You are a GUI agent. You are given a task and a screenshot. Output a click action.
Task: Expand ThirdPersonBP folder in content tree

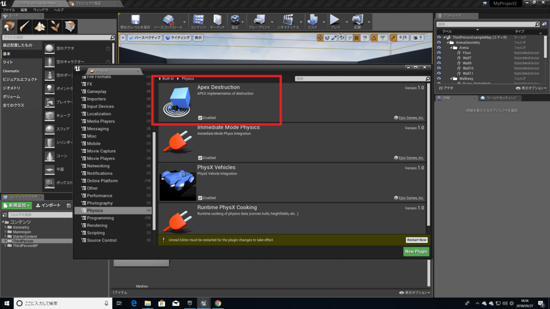tap(5, 246)
